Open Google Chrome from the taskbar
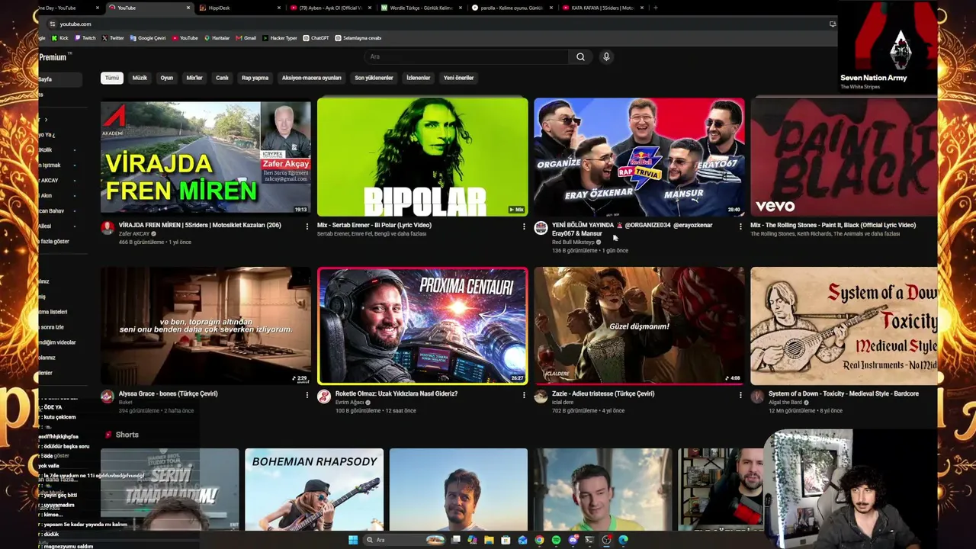Image resolution: width=976 pixels, height=549 pixels. 539,540
